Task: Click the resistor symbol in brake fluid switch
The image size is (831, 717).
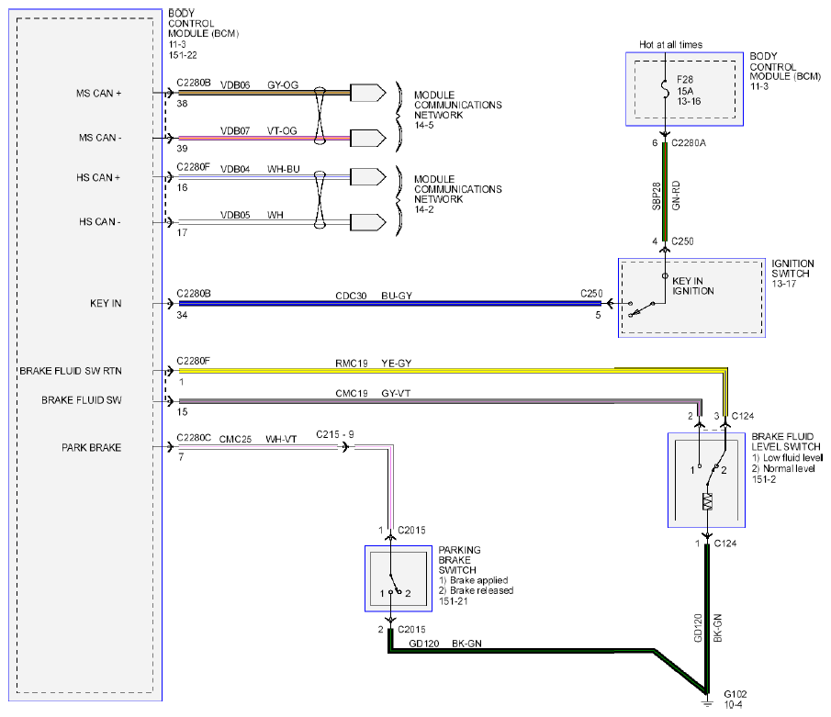Action: [707, 501]
